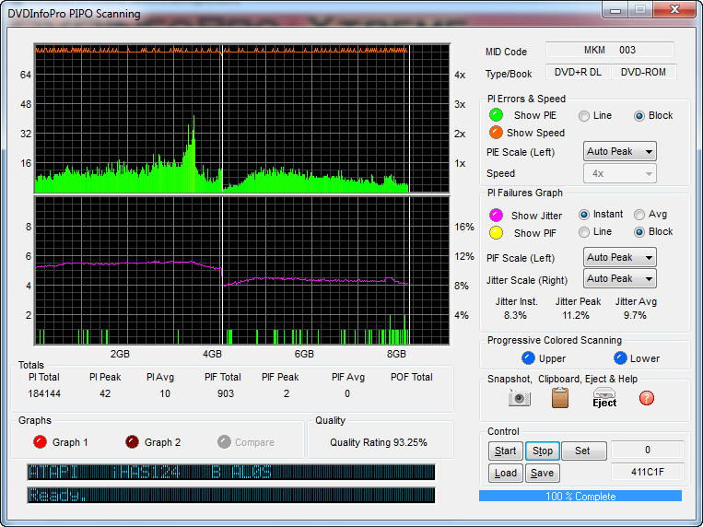Open the Jitter Scale (Right) dropdown
The width and height of the screenshot is (703, 527).
pos(619,278)
